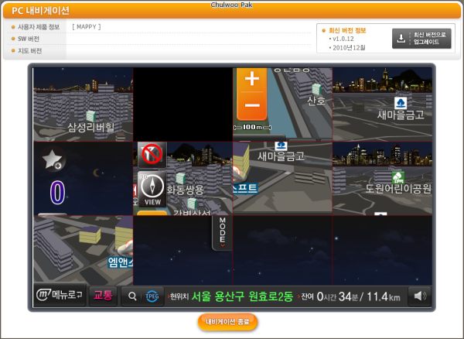
Task: Click the 도원어린이공원 park marker
Action: tap(397, 177)
